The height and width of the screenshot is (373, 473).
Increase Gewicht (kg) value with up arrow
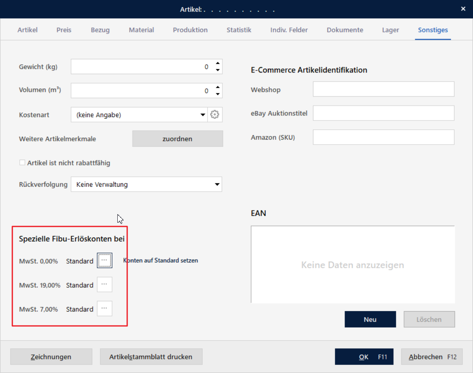point(217,63)
